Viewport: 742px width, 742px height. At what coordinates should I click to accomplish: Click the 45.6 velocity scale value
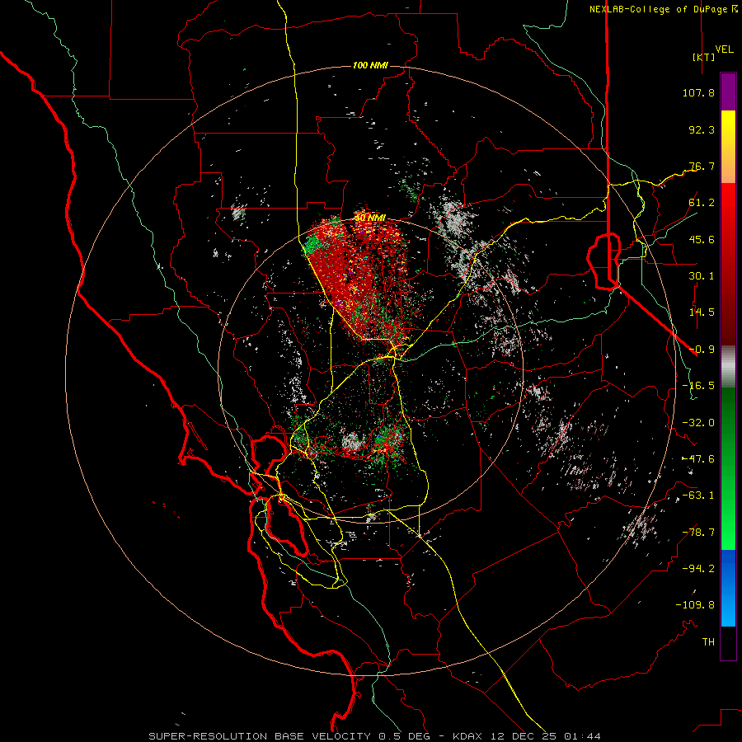pos(702,239)
